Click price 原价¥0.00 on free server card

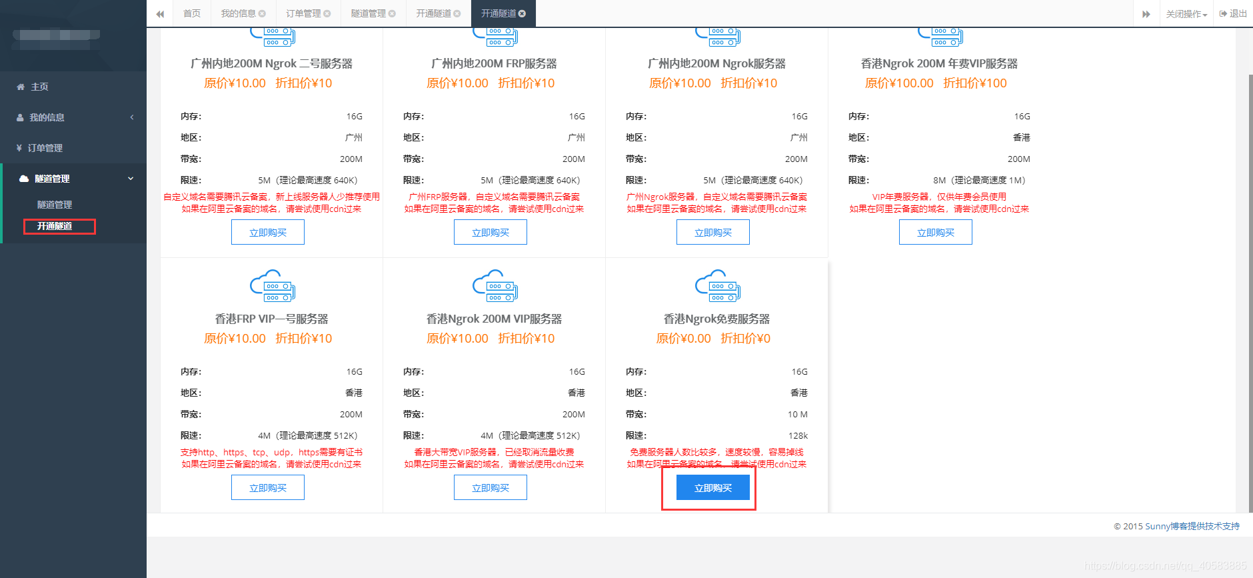click(x=684, y=339)
